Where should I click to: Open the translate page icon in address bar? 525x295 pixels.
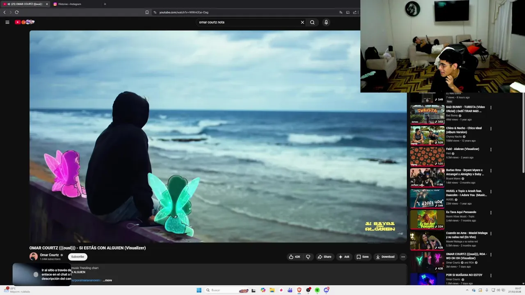[340, 12]
